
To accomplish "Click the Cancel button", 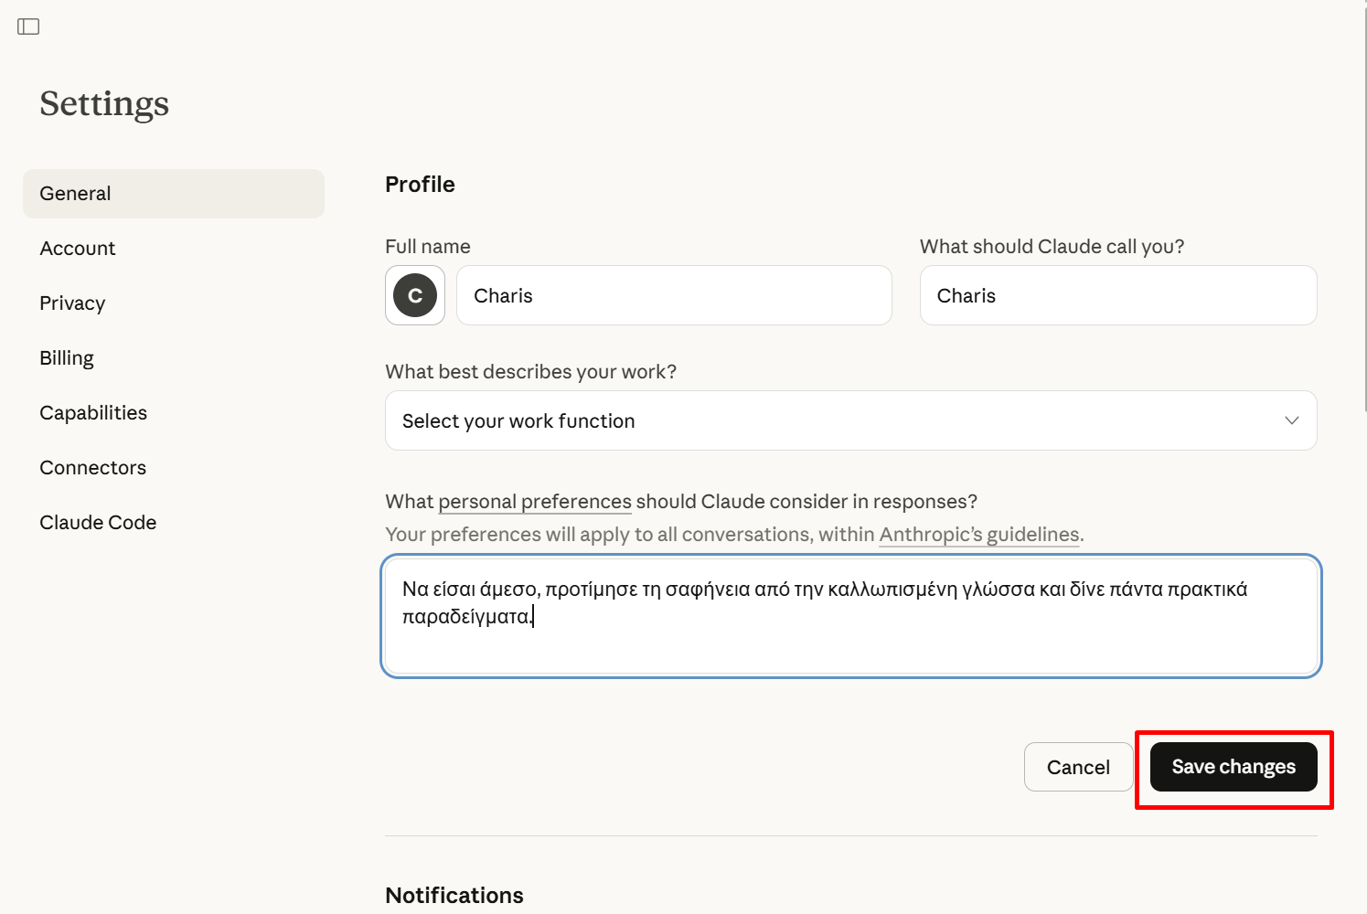I will [1078, 767].
